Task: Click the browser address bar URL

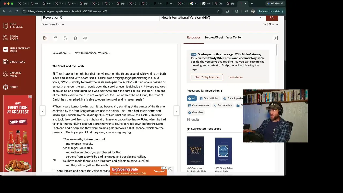Action: coord(67,11)
